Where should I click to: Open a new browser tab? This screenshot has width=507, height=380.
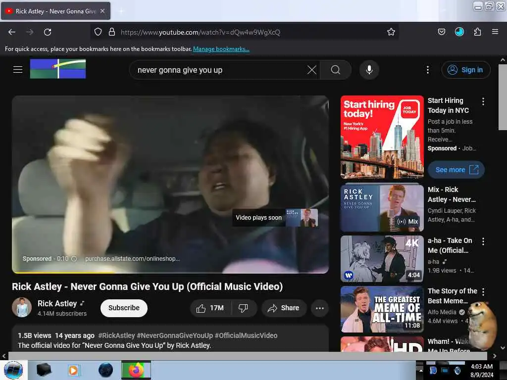point(121,11)
